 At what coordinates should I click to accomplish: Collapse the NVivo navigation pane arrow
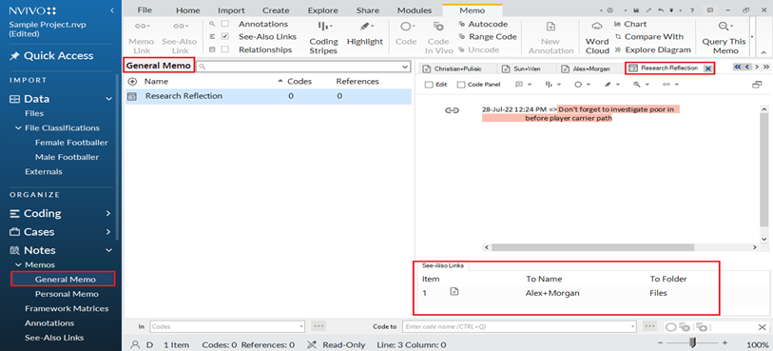click(112, 10)
